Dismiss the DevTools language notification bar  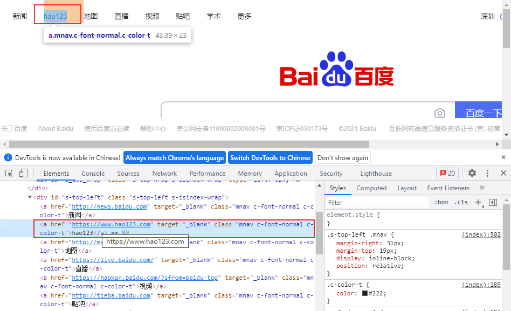pyautogui.click(x=503, y=157)
